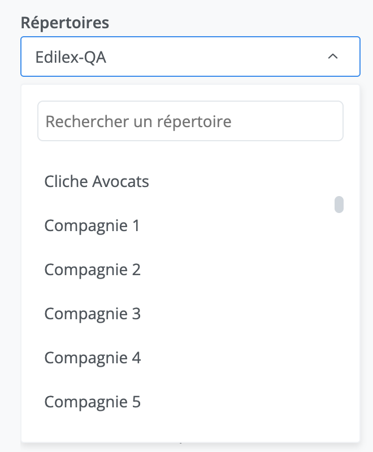Screen dimensions: 373x452
Task: Click the last visible option, Compagnie 5
Action: tap(93, 402)
